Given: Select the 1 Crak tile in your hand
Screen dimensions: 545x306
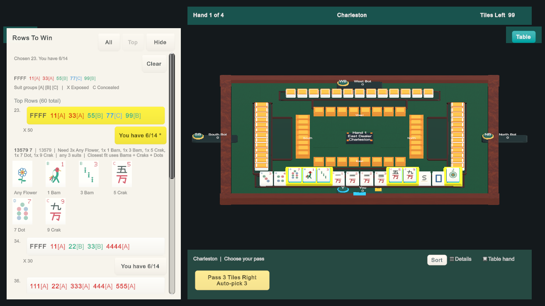Looking at the screenshot, I should [x=338, y=178].
